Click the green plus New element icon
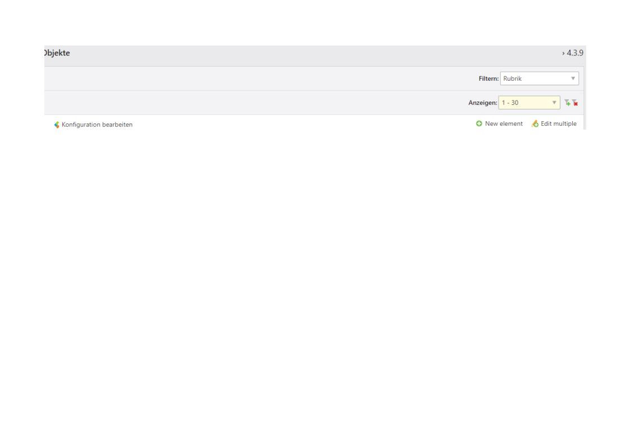 coord(479,123)
